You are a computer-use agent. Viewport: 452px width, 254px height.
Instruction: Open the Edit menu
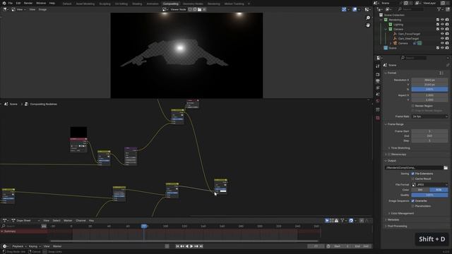pos(18,3)
